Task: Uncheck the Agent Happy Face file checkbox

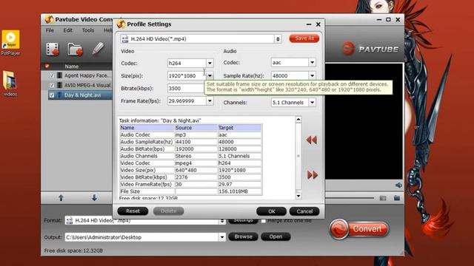Action: coord(52,75)
